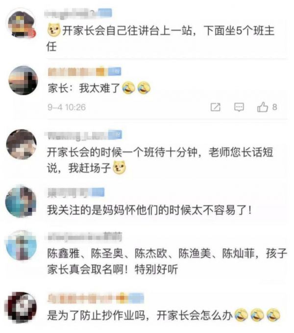Open reply icon beside the thumbs-up
This screenshot has height=333, width=294.
tap(239, 107)
